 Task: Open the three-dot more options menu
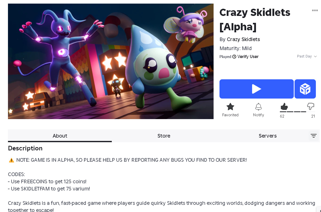click(x=315, y=11)
